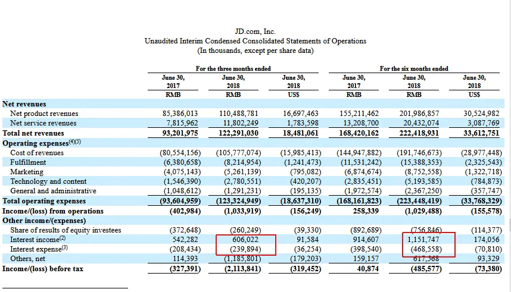Screen dimensions: 511x292
Task: Click income before tax value 40,874
Action: click(367, 269)
